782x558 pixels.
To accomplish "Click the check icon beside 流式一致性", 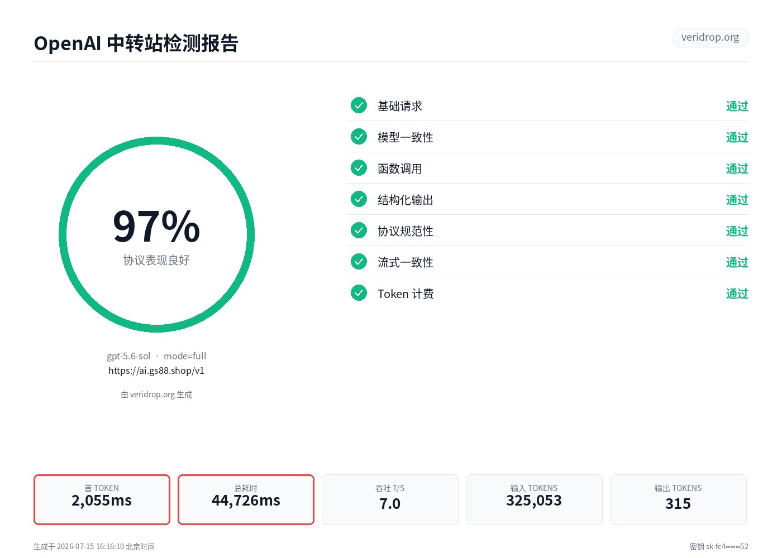I will (x=359, y=261).
